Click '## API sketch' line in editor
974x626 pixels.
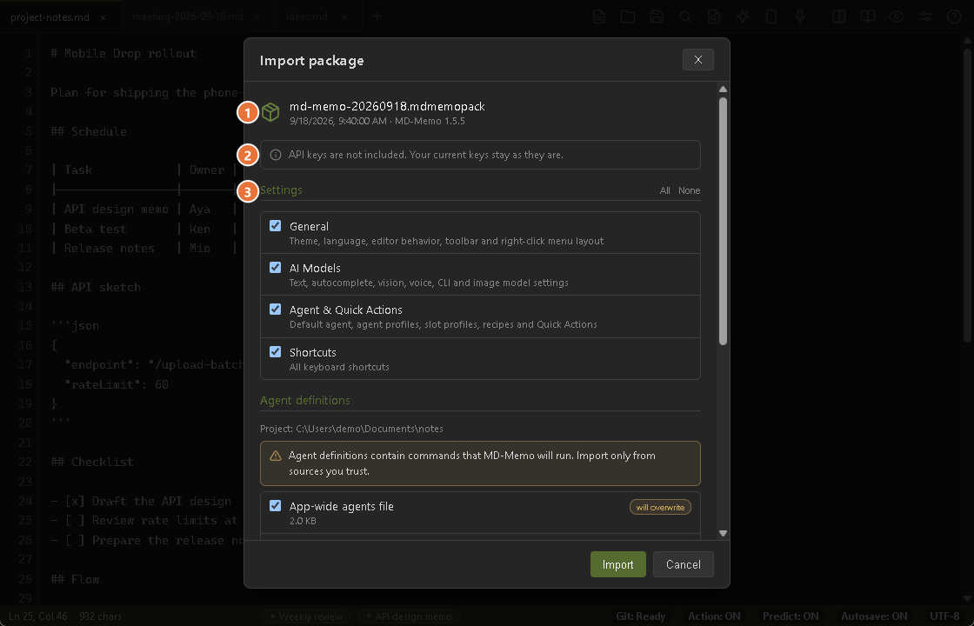[x=96, y=287]
